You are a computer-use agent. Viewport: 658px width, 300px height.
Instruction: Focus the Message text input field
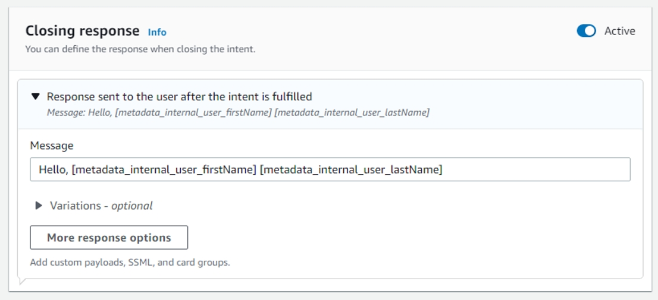tap(330, 169)
